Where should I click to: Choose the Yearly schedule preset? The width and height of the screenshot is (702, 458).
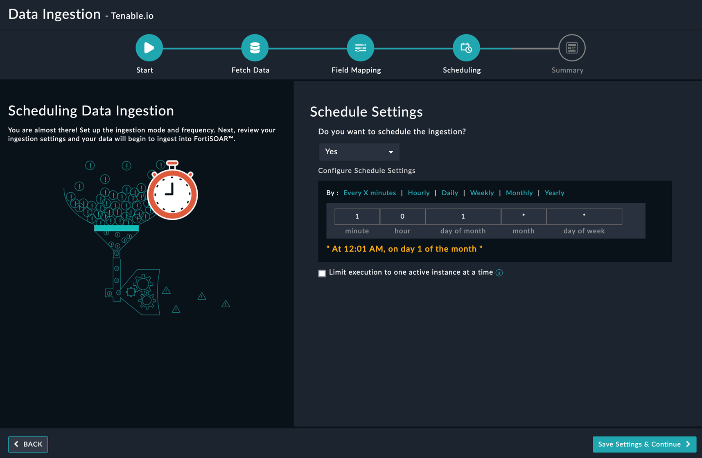pyautogui.click(x=554, y=193)
